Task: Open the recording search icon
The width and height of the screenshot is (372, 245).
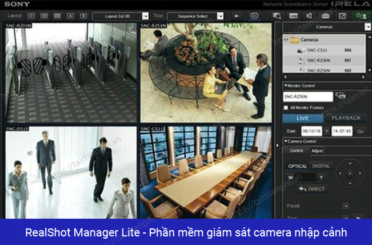Action: (x=277, y=16)
